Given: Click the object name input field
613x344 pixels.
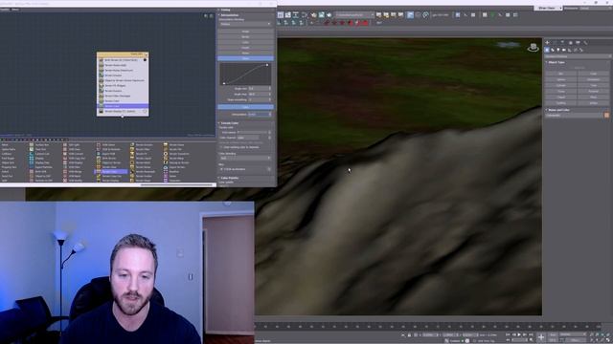Looking at the screenshot, I should tap(574, 115).
